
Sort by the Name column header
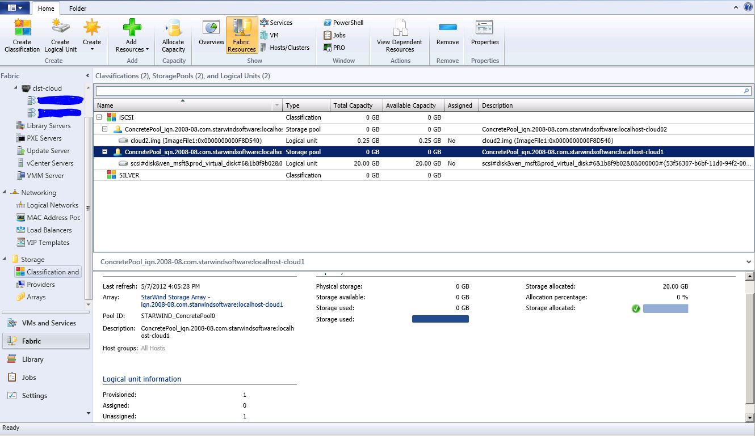click(184, 105)
